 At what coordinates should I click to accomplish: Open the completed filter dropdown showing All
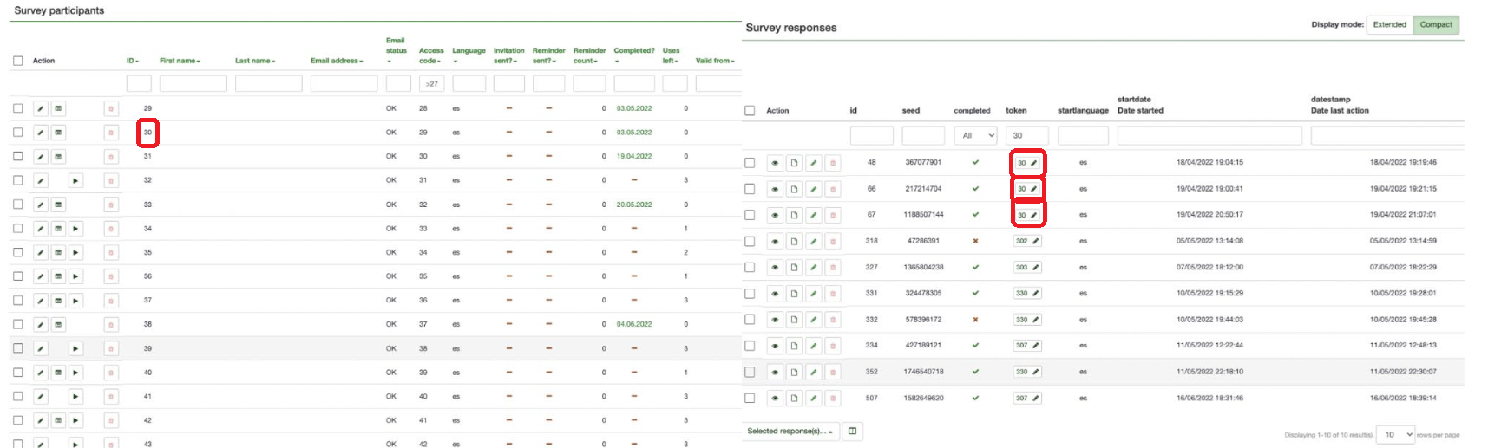(975, 135)
